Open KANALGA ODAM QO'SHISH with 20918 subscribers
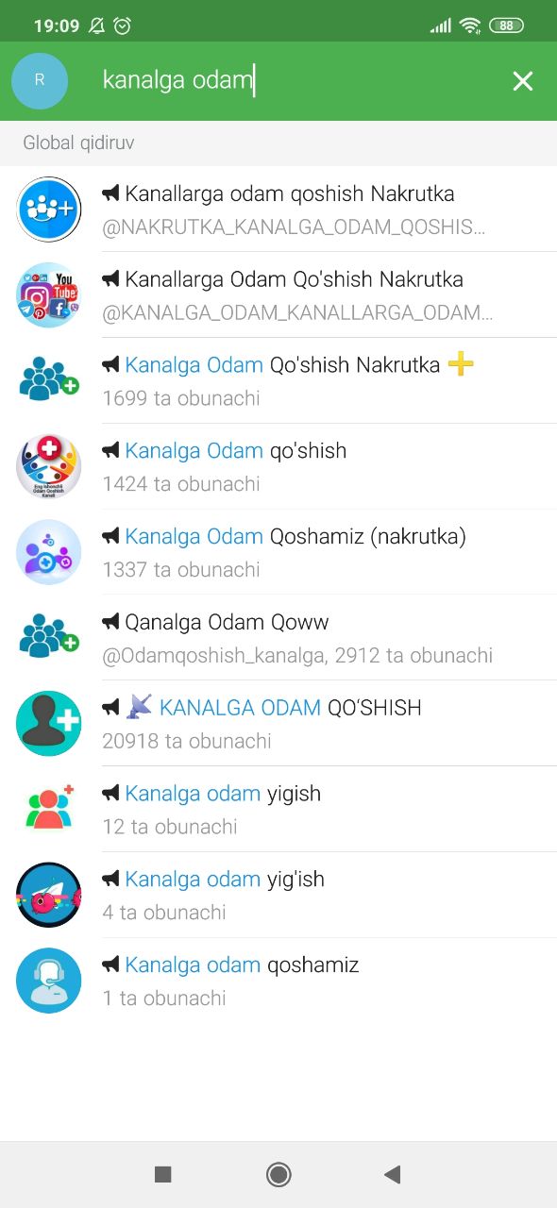This screenshot has width=557, height=1208. [x=278, y=724]
